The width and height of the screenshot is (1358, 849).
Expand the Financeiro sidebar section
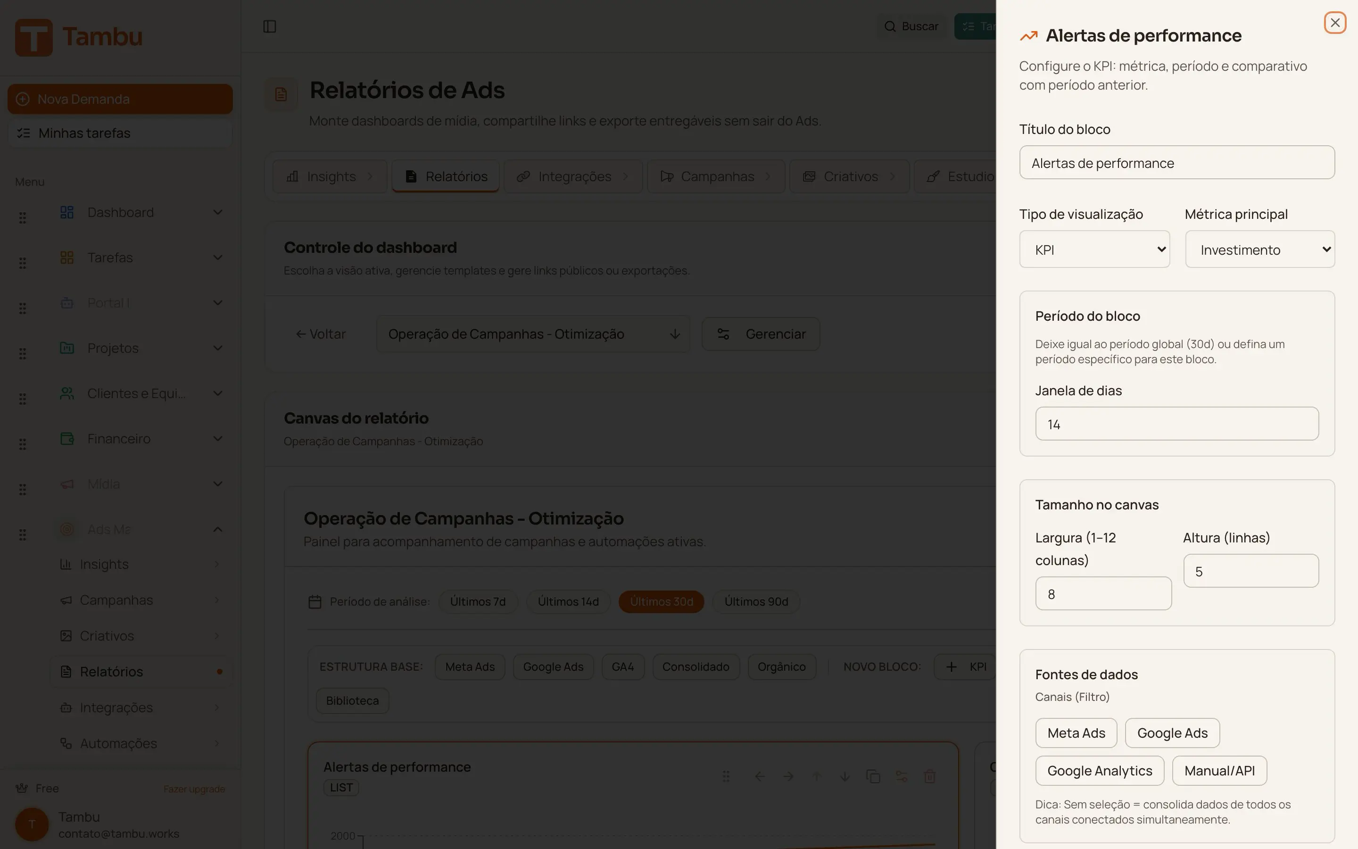pyautogui.click(x=118, y=439)
